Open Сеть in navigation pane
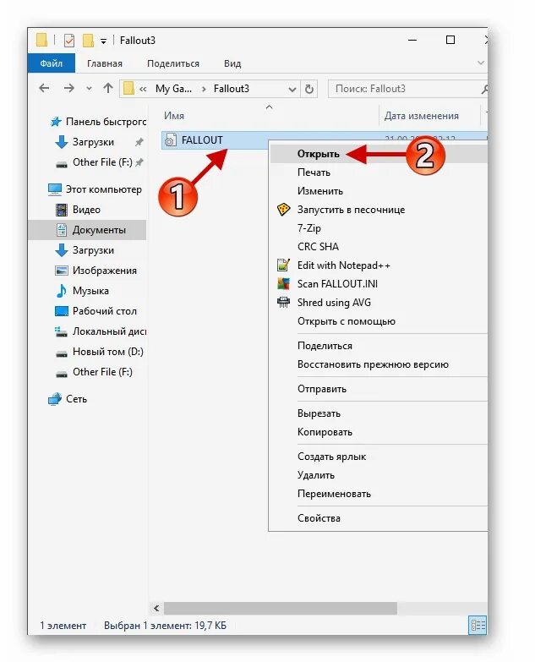Image resolution: width=535 pixels, height=662 pixels. point(76,398)
